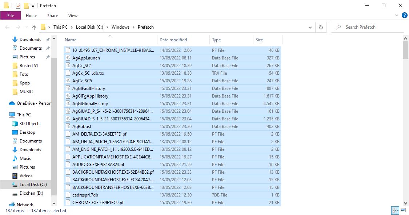Expand the ribbon with chevron arrow

point(397,16)
